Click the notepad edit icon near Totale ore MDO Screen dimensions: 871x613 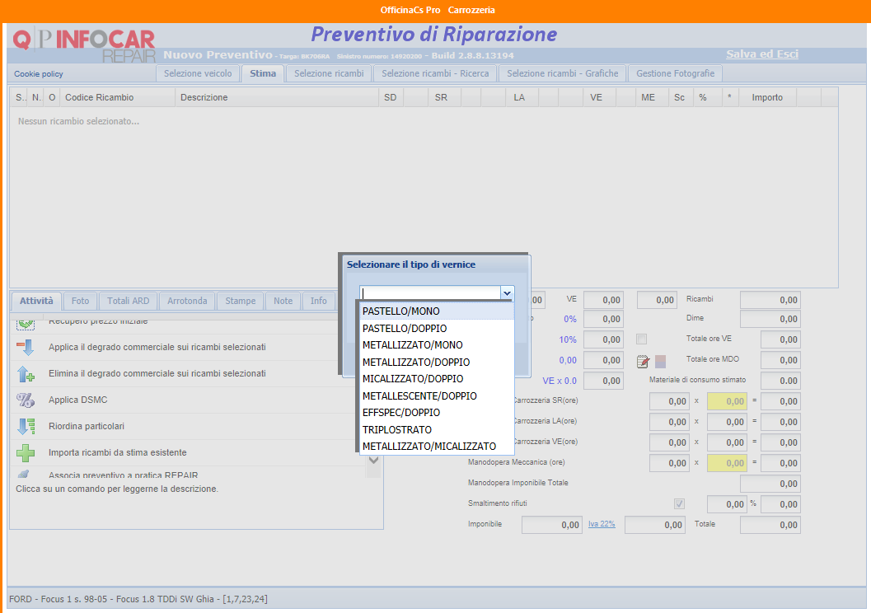click(x=643, y=362)
